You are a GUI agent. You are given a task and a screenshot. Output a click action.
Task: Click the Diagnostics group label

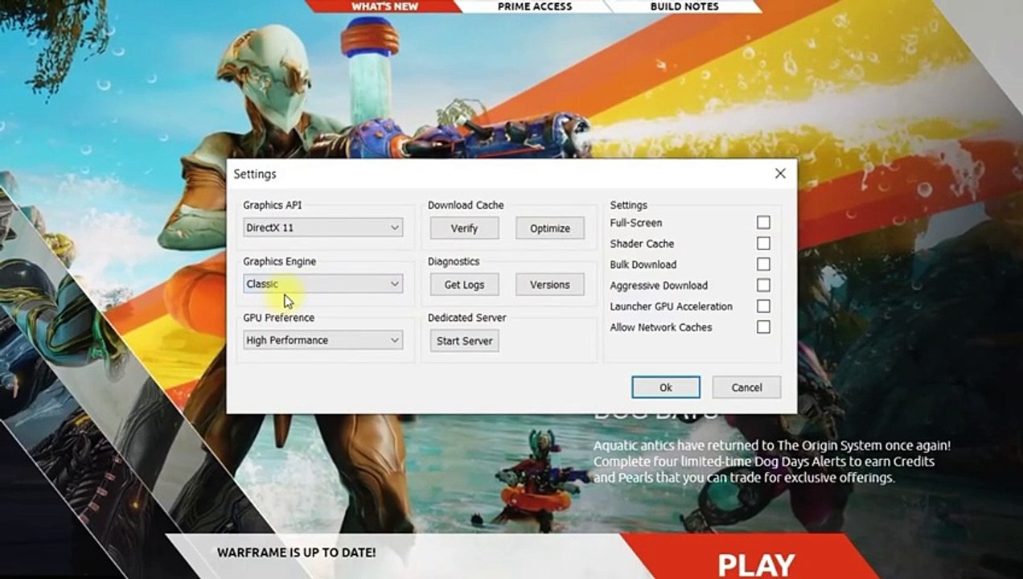pos(454,261)
